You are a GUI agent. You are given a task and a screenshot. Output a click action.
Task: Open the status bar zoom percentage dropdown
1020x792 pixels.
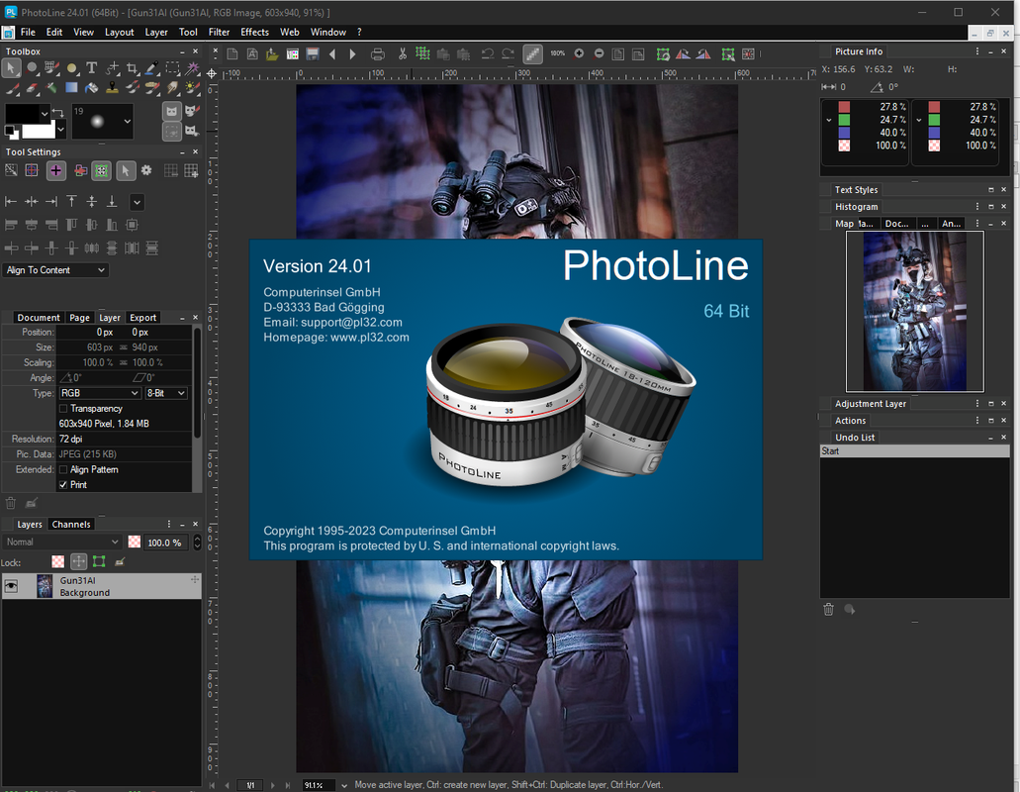tap(344, 785)
